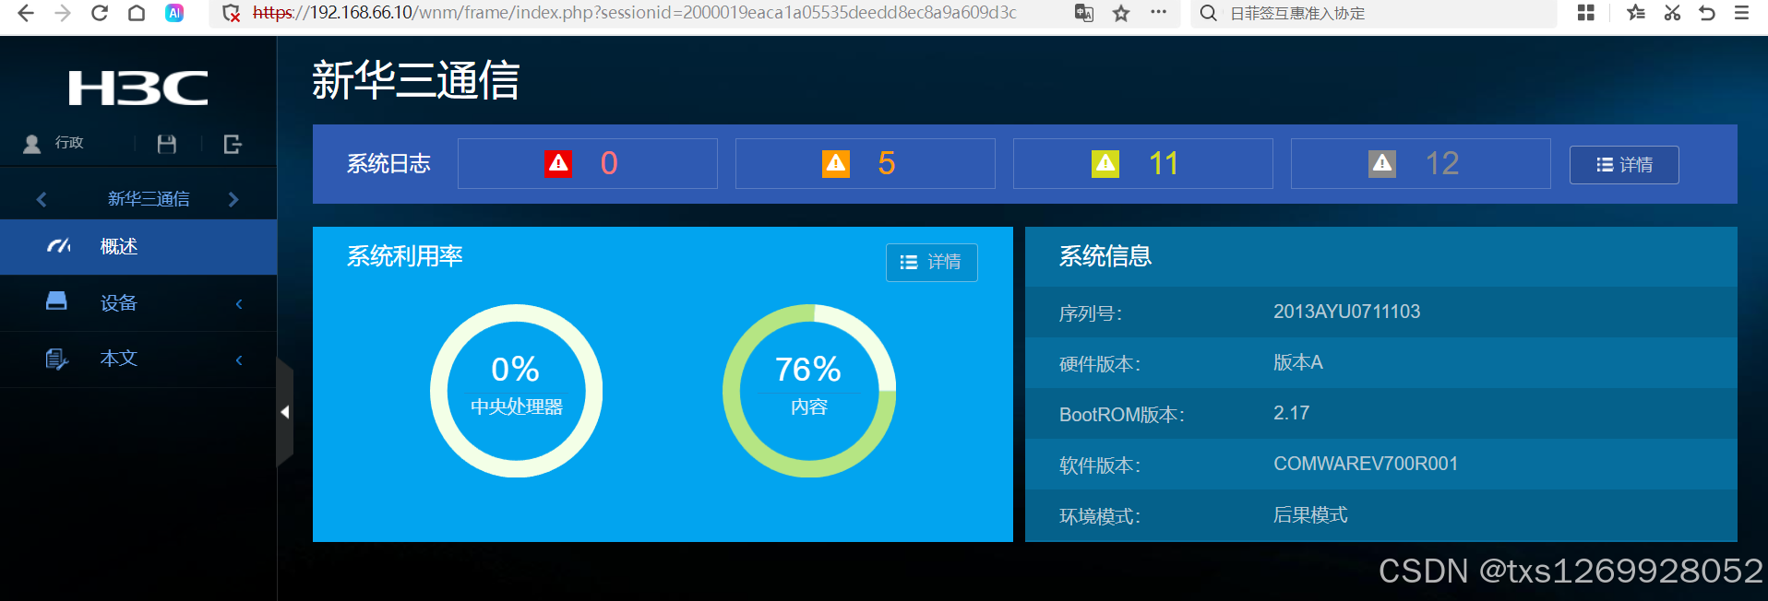Viewport: 1768px width, 601px height.
Task: Click the scissors screenshot icon
Action: (x=1672, y=13)
